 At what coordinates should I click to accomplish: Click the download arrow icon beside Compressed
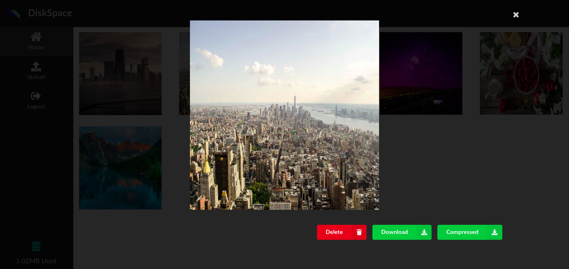(x=494, y=232)
